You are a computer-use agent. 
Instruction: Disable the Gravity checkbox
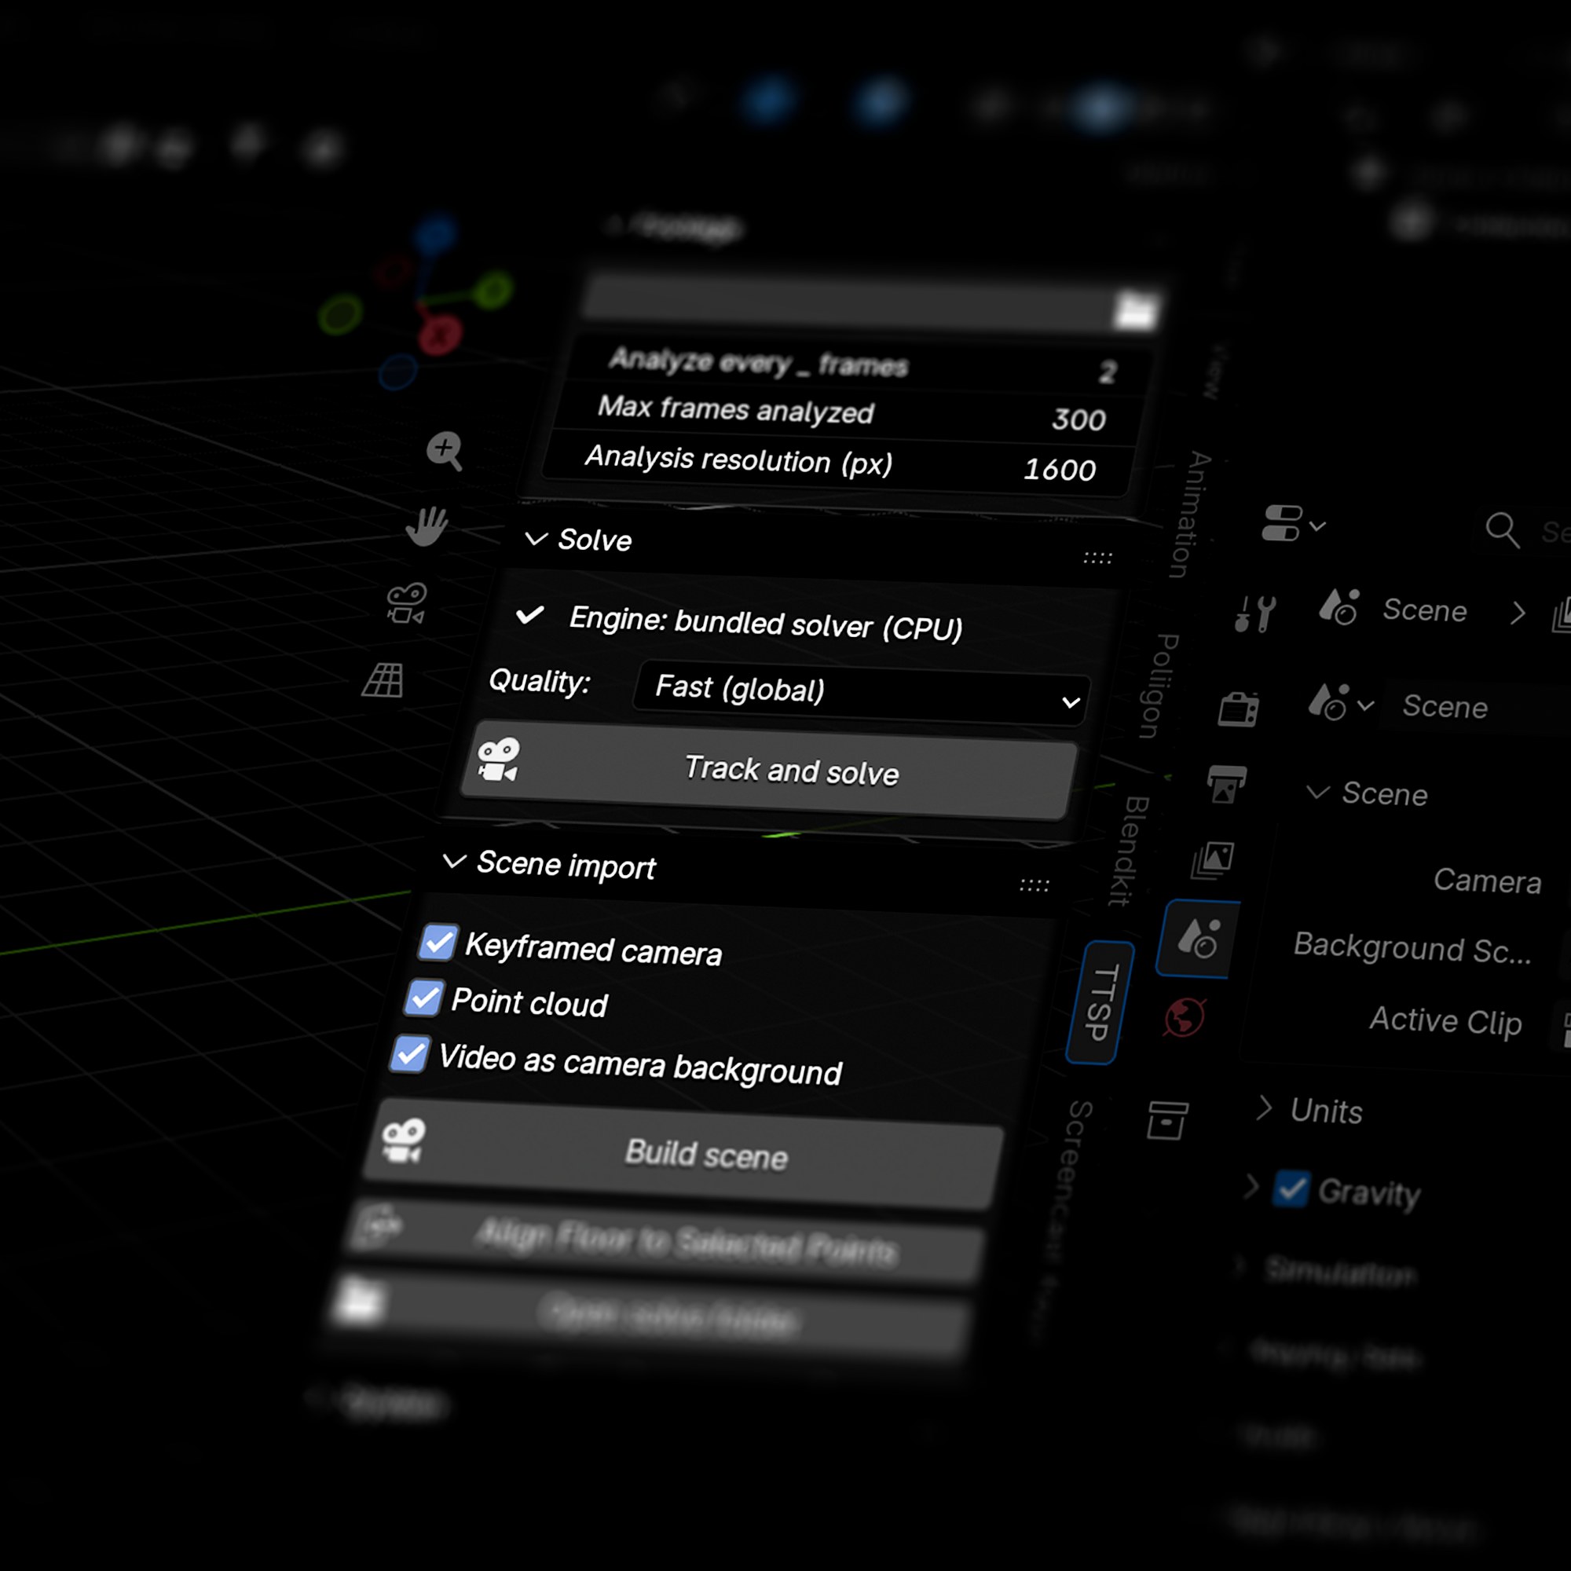[x=1291, y=1188]
